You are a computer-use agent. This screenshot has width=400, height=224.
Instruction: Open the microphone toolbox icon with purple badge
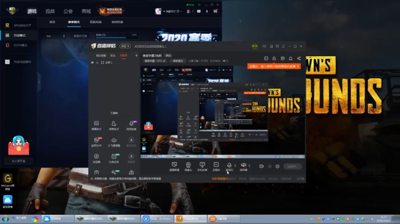(131, 125)
